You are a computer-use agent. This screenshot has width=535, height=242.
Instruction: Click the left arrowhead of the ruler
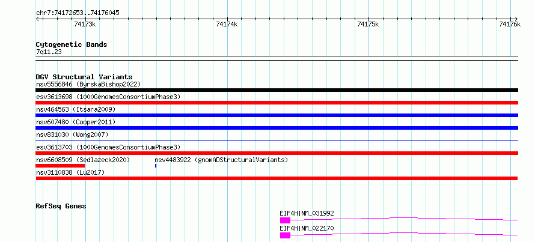click(37, 19)
